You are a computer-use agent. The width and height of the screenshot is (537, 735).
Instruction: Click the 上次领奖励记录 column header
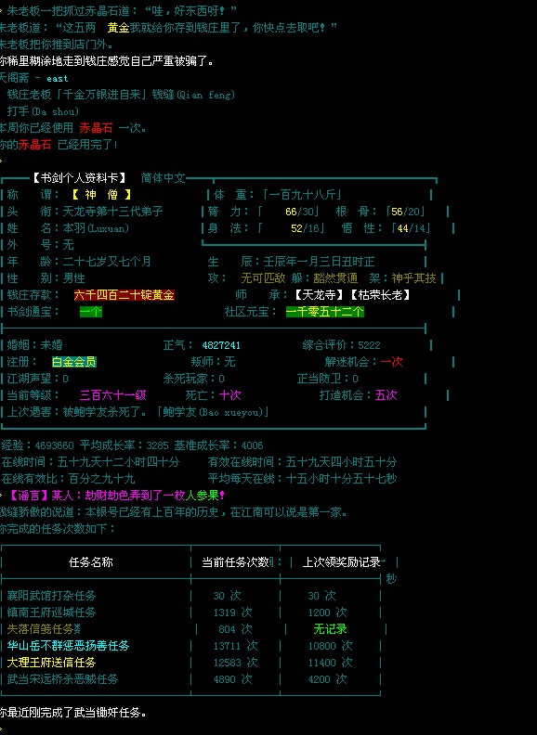tap(341, 562)
